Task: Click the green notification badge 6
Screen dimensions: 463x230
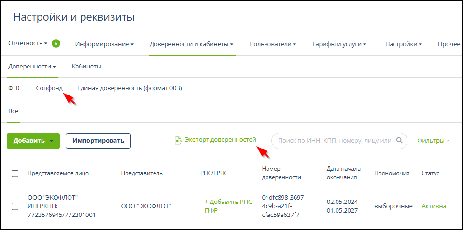Action: click(56, 44)
